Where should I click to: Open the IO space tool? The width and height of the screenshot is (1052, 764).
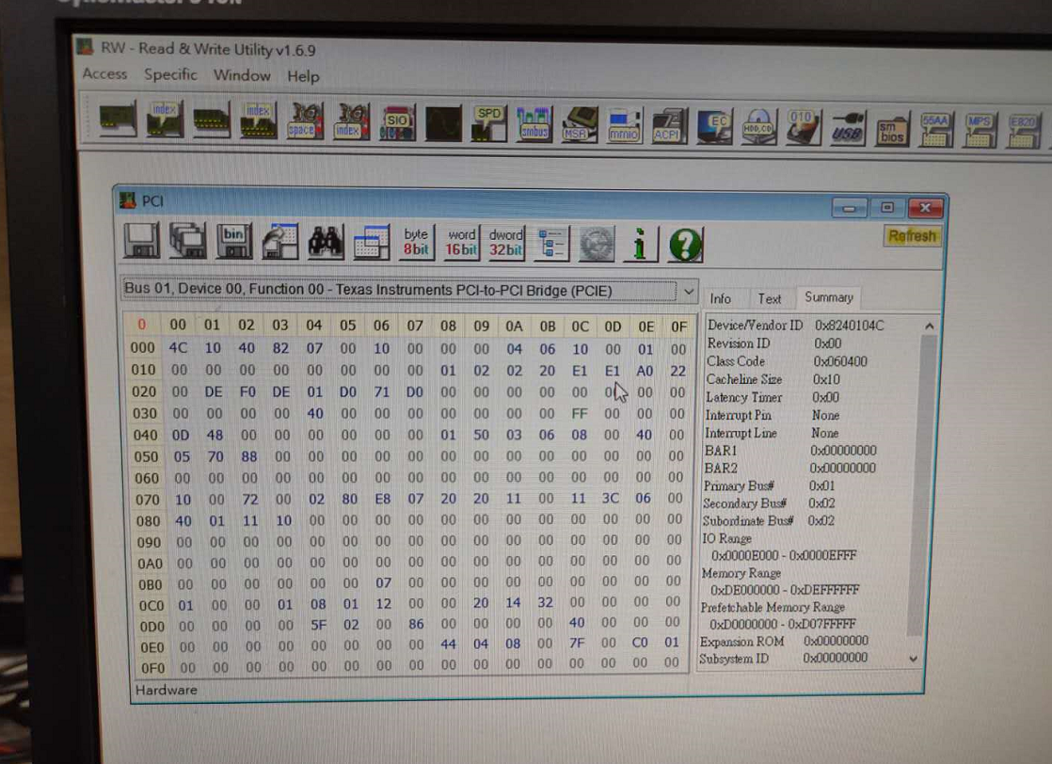(305, 121)
